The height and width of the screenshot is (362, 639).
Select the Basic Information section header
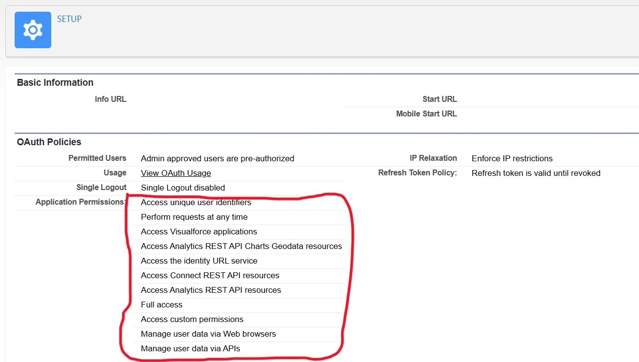point(55,82)
